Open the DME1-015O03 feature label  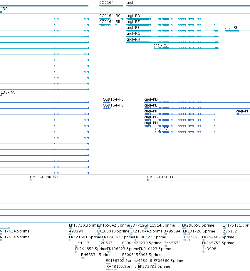[160, 177]
